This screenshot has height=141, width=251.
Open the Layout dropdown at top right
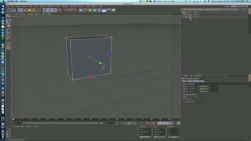click(239, 6)
